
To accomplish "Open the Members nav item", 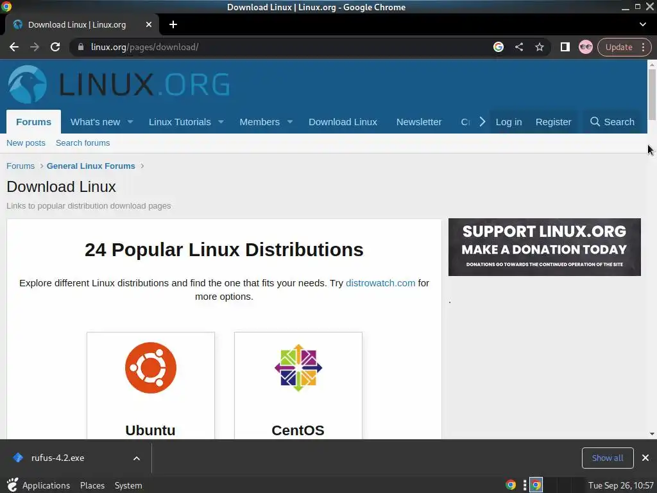I will pos(259,122).
